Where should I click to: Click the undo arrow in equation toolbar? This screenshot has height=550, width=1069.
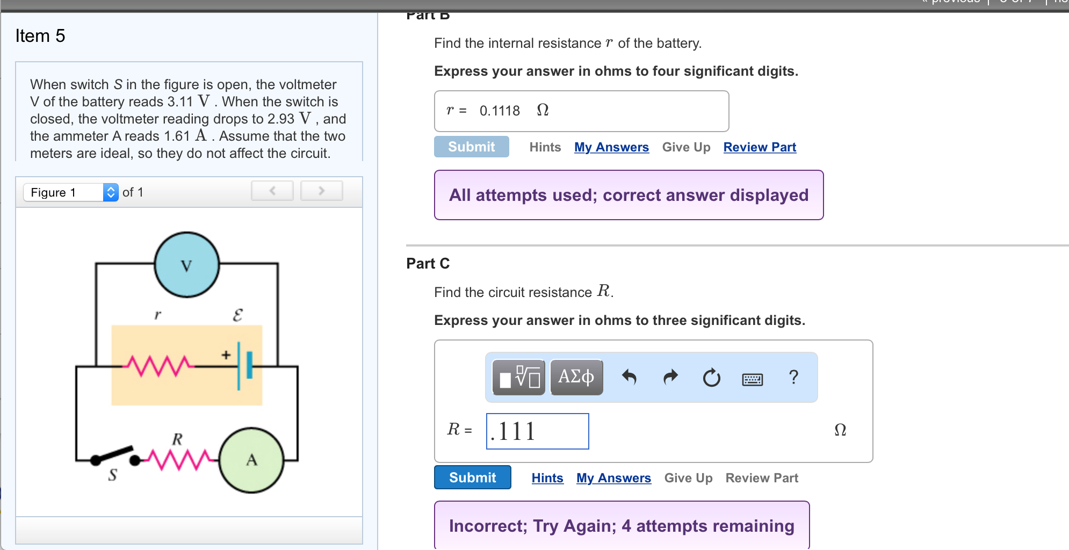point(629,378)
